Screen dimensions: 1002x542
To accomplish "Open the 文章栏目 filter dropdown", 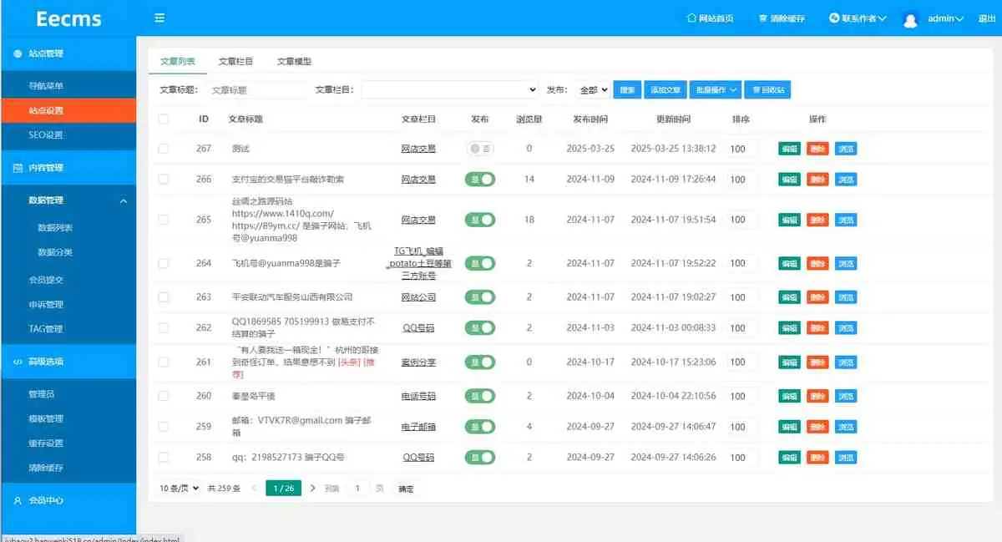I will coord(450,89).
